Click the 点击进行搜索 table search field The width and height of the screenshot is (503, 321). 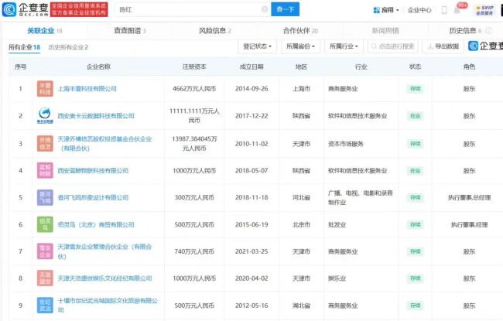[392, 46]
